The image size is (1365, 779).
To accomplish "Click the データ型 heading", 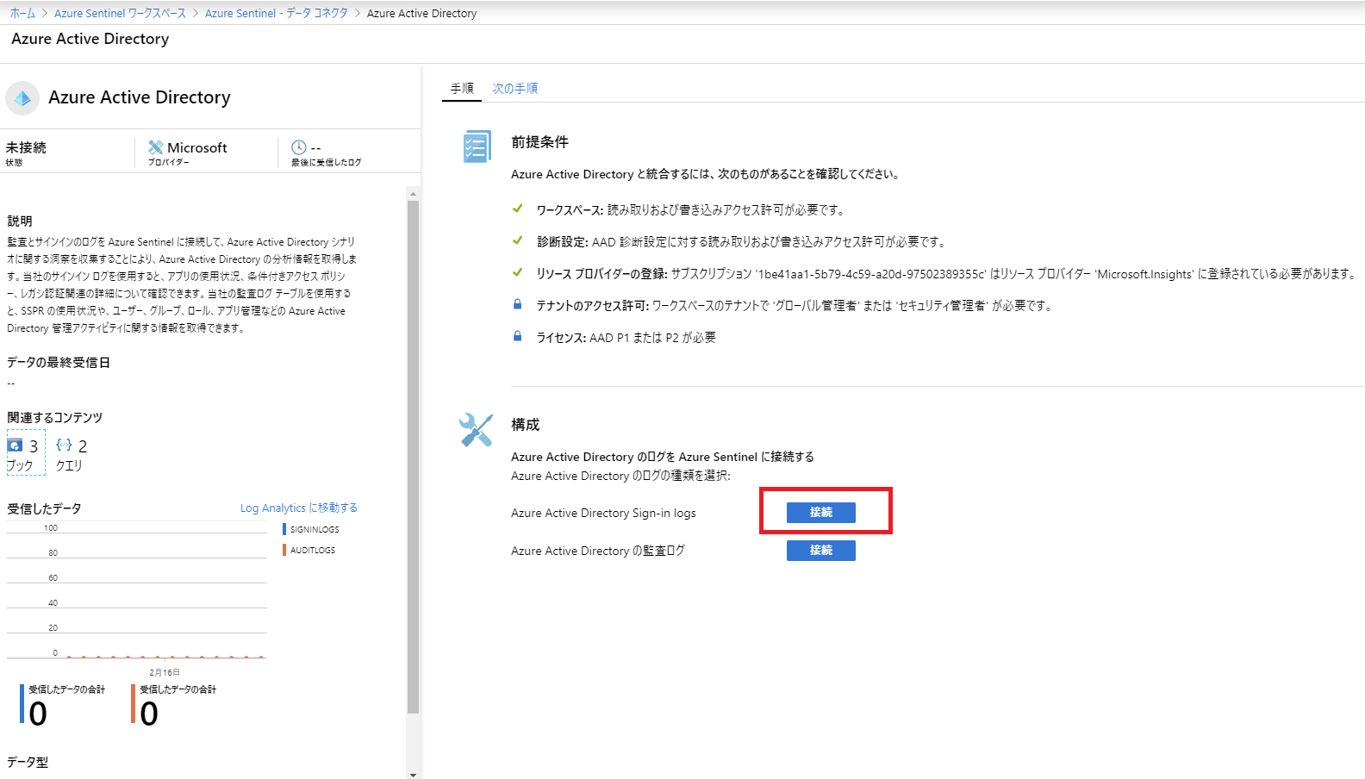I will (x=28, y=762).
